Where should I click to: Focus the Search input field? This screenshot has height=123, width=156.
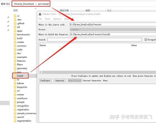94,40
